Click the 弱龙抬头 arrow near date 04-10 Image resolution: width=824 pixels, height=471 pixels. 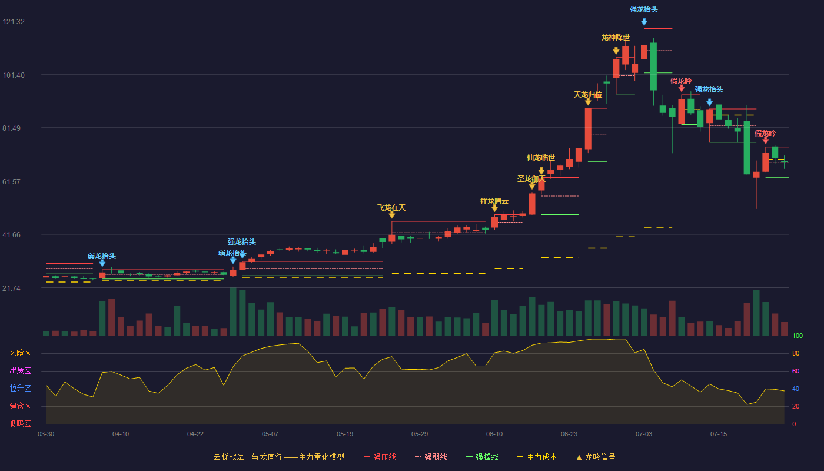(x=102, y=263)
